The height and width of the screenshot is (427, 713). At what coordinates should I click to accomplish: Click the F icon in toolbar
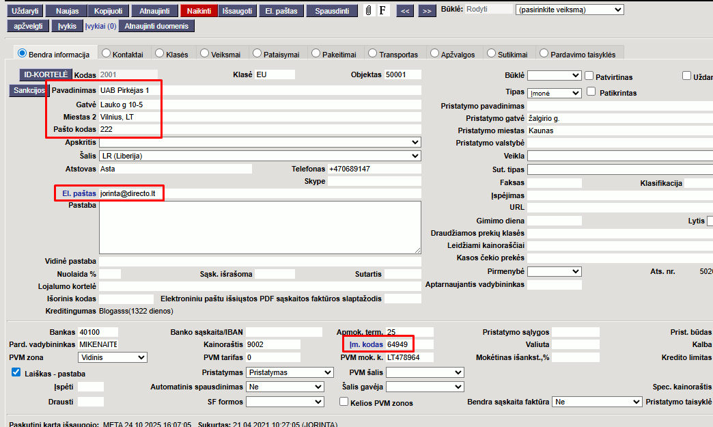pos(382,11)
